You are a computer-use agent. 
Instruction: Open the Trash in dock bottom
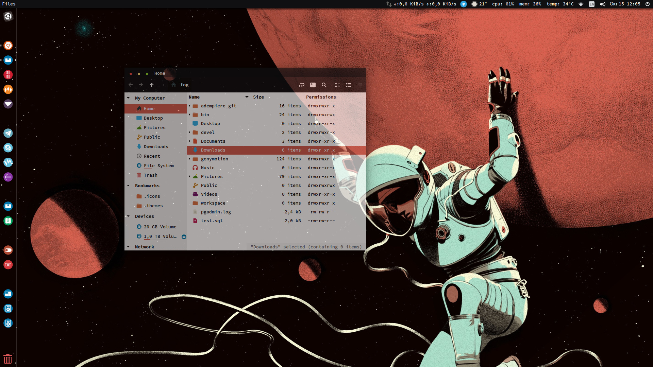pos(8,359)
